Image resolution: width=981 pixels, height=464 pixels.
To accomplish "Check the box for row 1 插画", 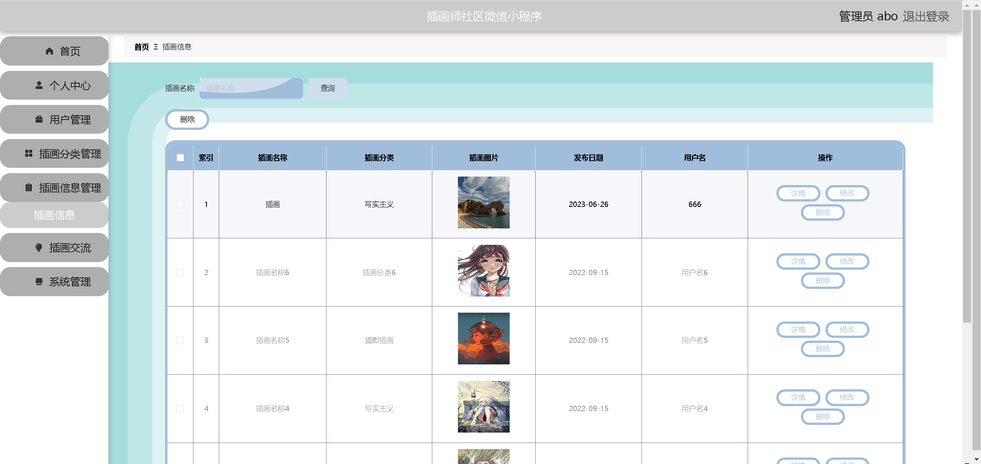I will (180, 204).
